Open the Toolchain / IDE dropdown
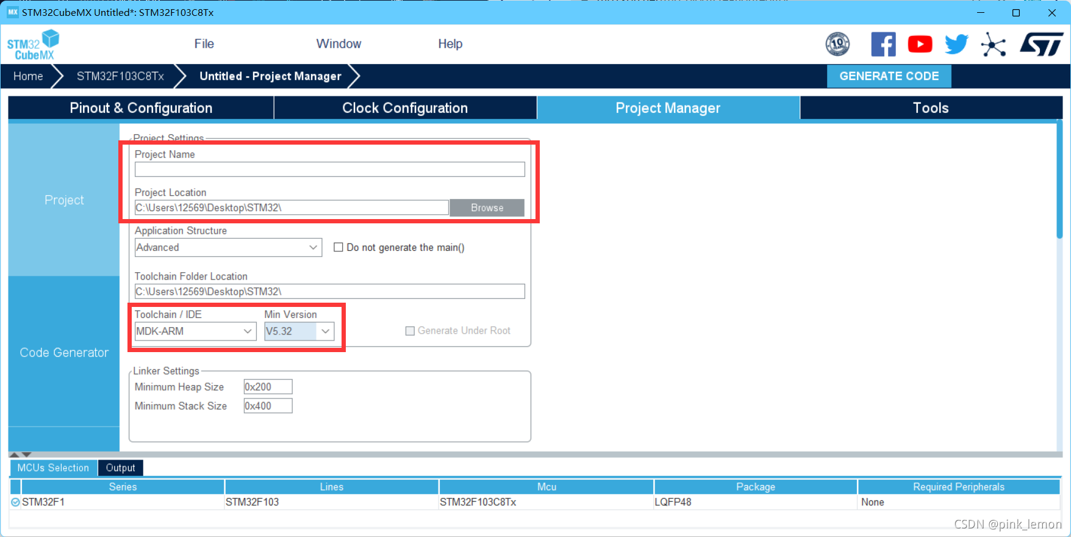 (x=195, y=331)
